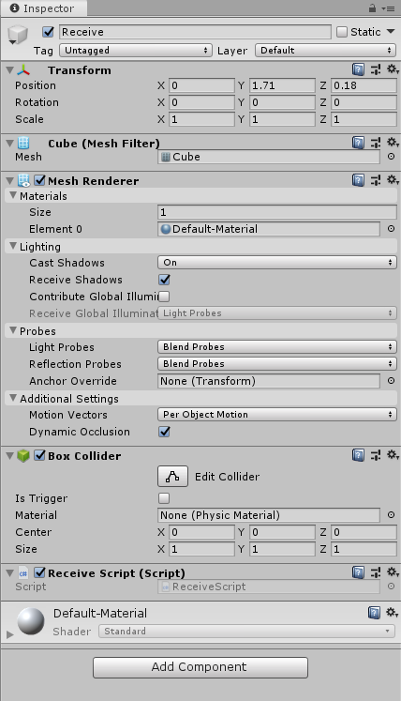The height and width of the screenshot is (701, 401).
Task: Open Transform component gear menu
Action: [393, 69]
